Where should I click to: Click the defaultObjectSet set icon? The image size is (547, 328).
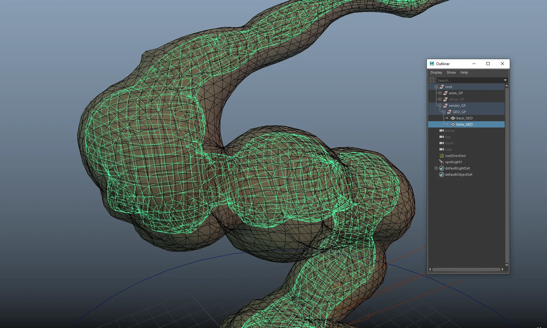pyautogui.click(x=441, y=174)
